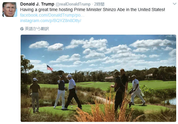Click the man in white walking right
The image size is (178, 124).
tap(137, 90)
